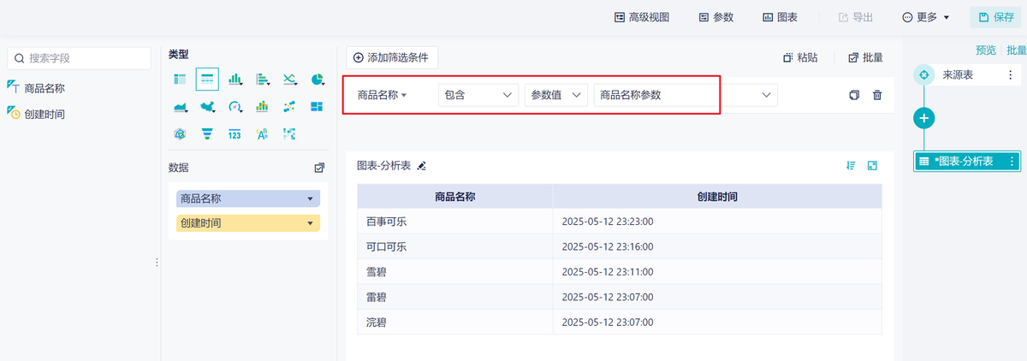Image resolution: width=1027 pixels, height=361 pixels.
Task: Expand the table to fullscreen
Action: pos(873,166)
